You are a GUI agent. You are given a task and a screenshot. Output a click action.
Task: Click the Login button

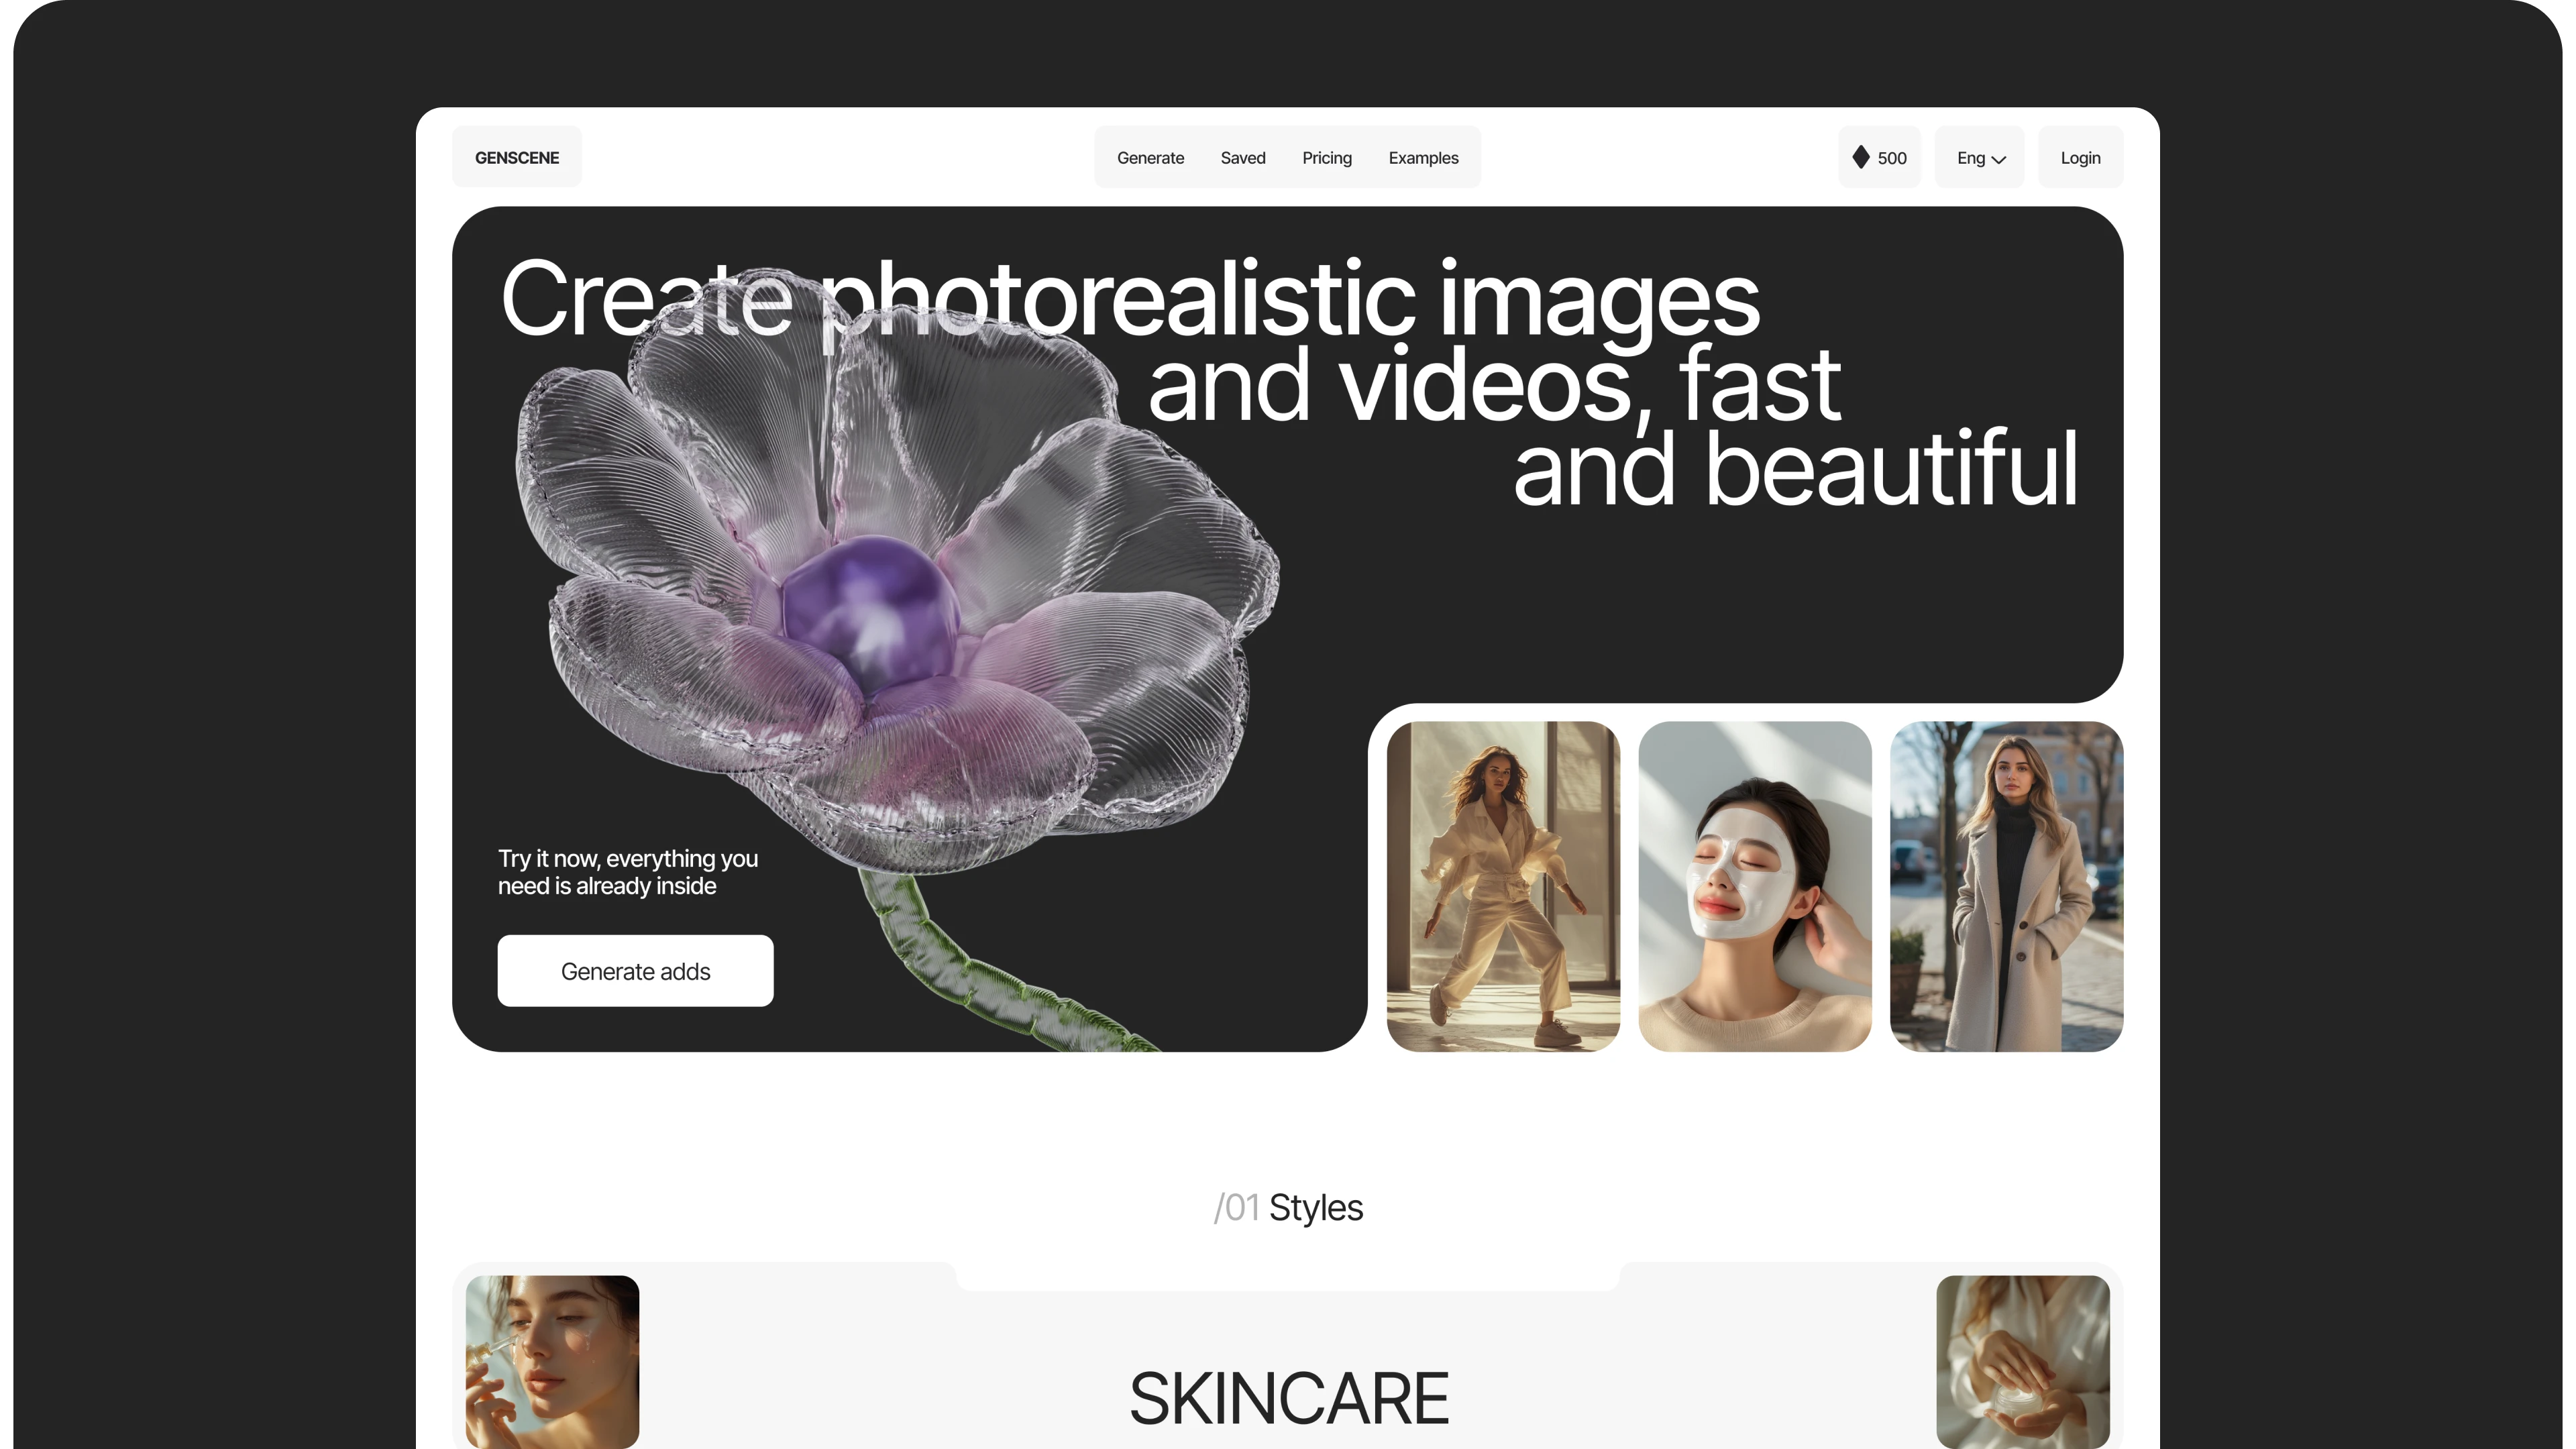pyautogui.click(x=2080, y=157)
